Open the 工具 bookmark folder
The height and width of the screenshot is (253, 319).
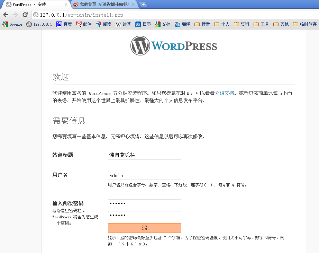(x=261, y=24)
